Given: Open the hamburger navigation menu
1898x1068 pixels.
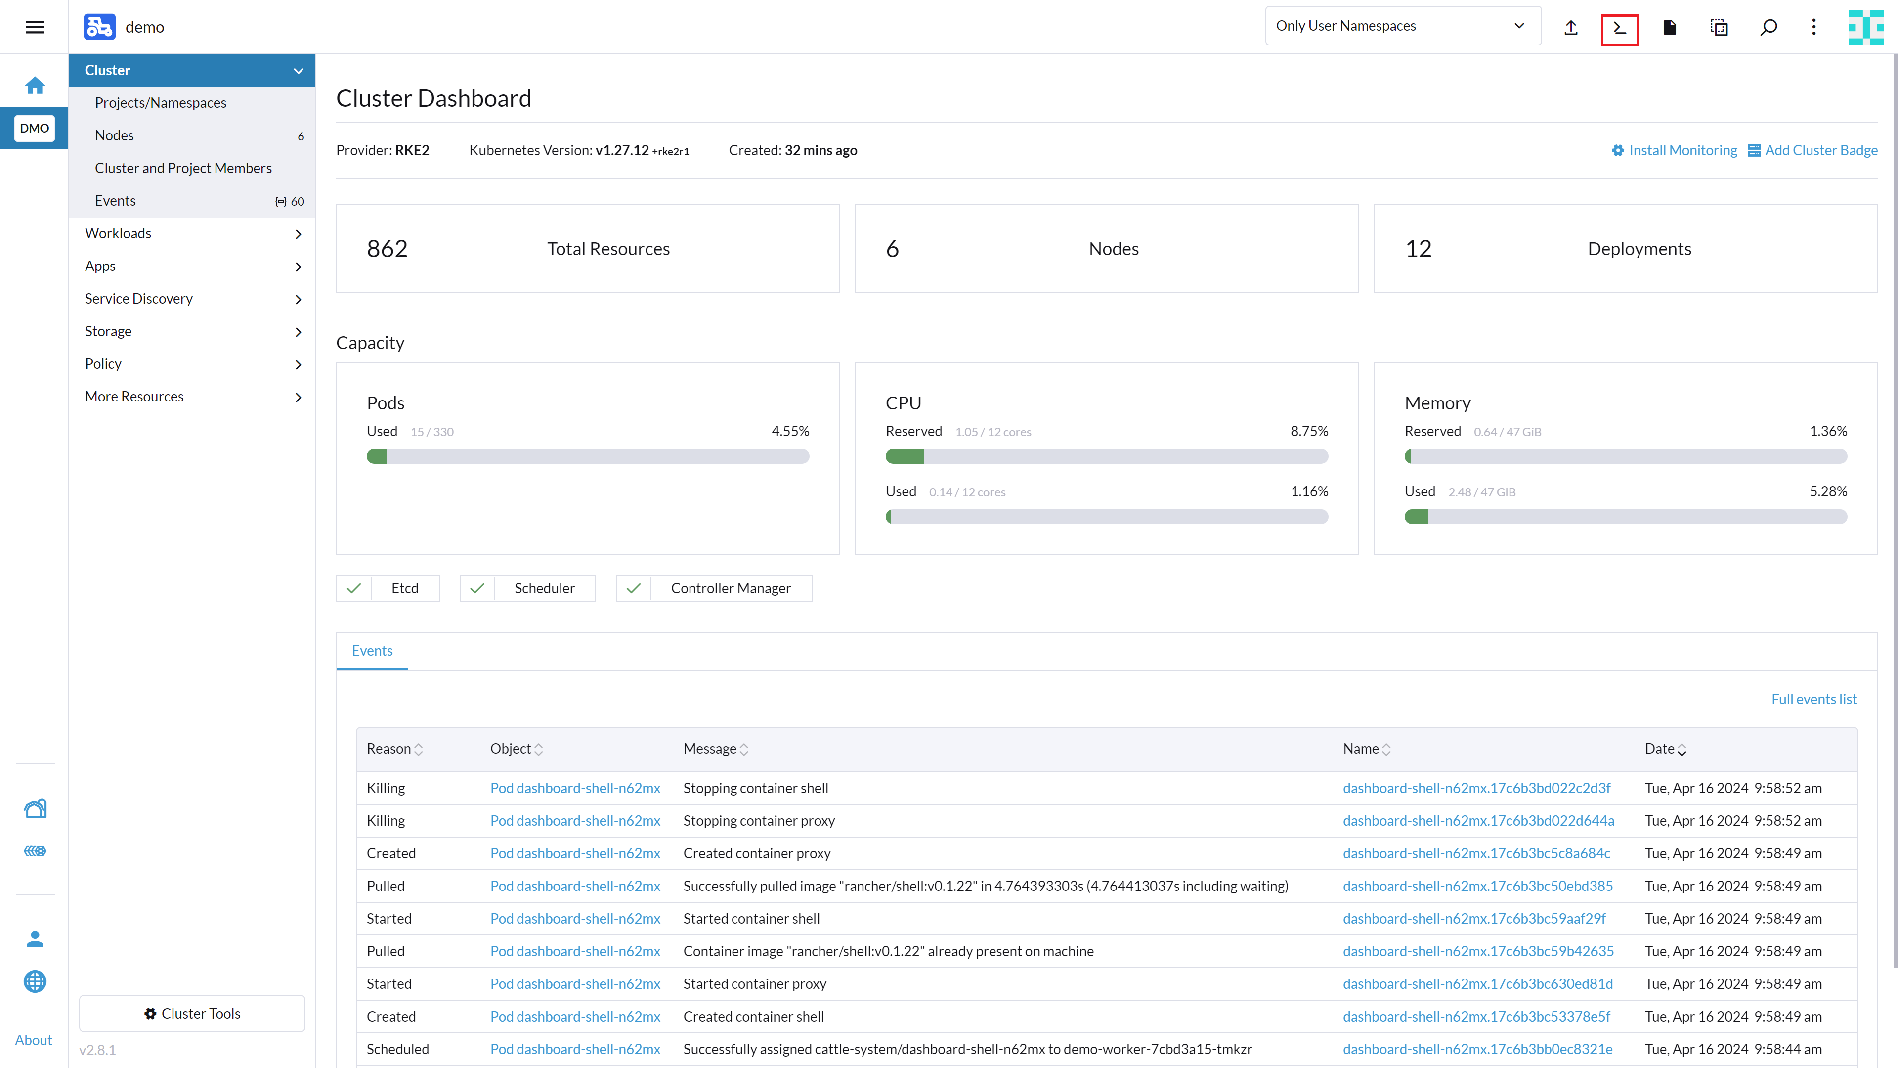Looking at the screenshot, I should [x=35, y=27].
